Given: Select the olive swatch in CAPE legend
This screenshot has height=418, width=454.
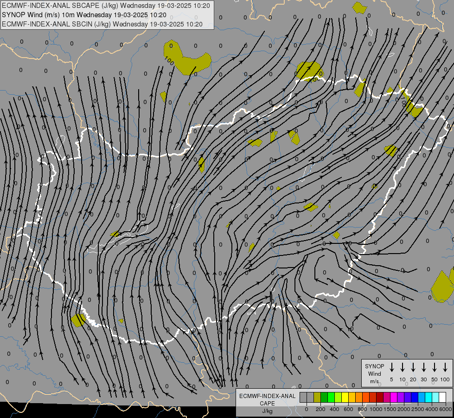Looking at the screenshot, I should click(x=317, y=397).
